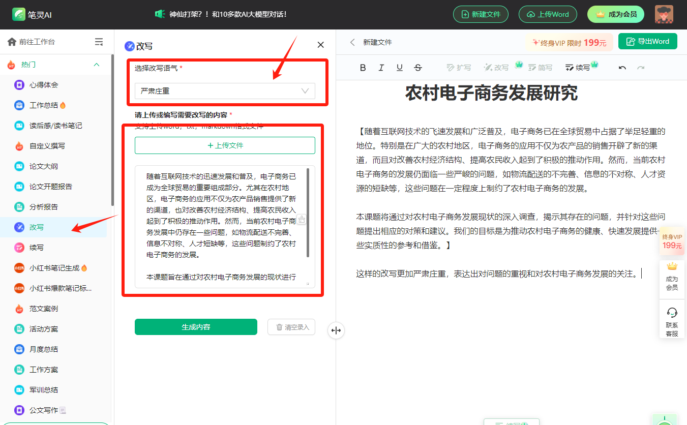This screenshot has height=425, width=687.
Task: Toggle bold formatting in the editor
Action: coord(363,67)
